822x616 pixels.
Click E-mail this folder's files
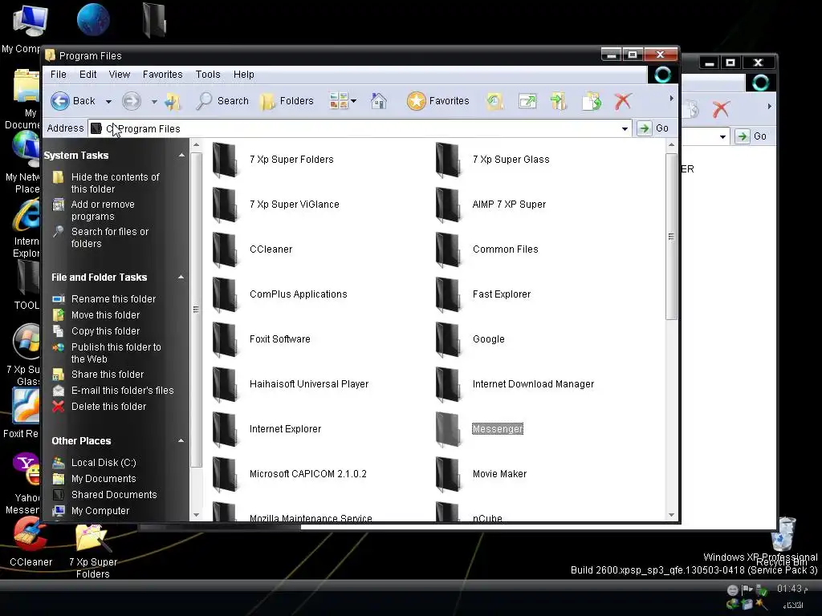122,391
